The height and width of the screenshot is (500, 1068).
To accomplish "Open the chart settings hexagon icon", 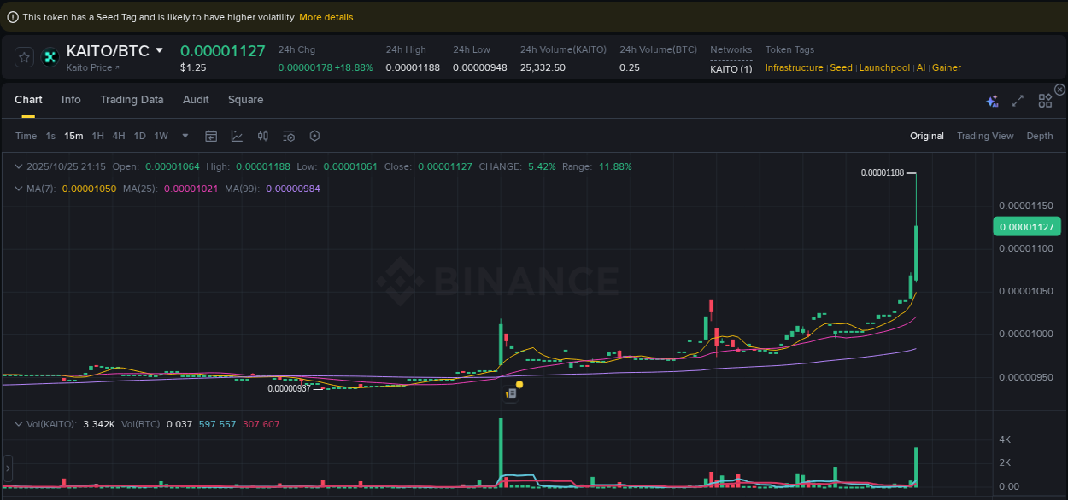I will pyautogui.click(x=313, y=135).
